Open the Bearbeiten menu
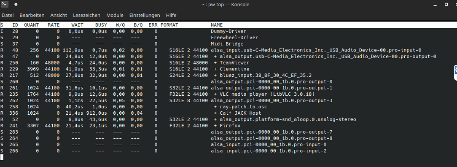Viewport: 457px width, 167px height. click(32, 15)
